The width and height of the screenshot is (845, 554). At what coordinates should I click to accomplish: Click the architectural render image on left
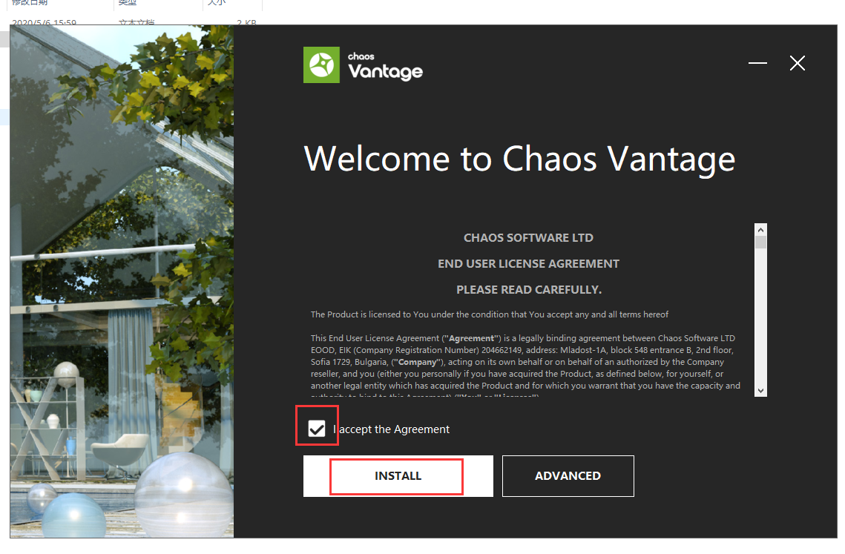point(122,281)
